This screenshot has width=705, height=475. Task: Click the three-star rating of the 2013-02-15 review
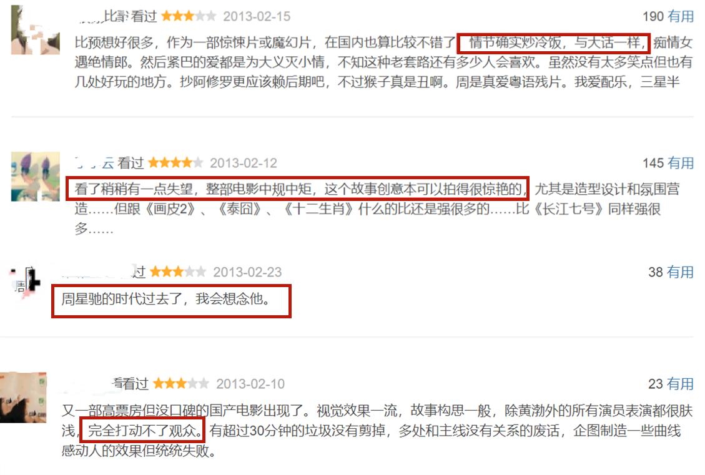pyautogui.click(x=189, y=16)
